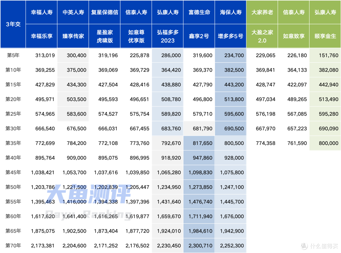Select the 第60年 row label
341x253 pixels.
(13, 216)
